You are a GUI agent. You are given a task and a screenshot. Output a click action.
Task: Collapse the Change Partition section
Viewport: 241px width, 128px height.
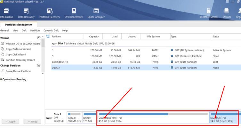point(39,66)
